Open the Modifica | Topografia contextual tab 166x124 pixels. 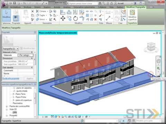tap(136, 7)
